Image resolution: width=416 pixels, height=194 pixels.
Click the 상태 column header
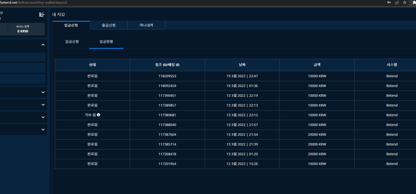pos(92,65)
